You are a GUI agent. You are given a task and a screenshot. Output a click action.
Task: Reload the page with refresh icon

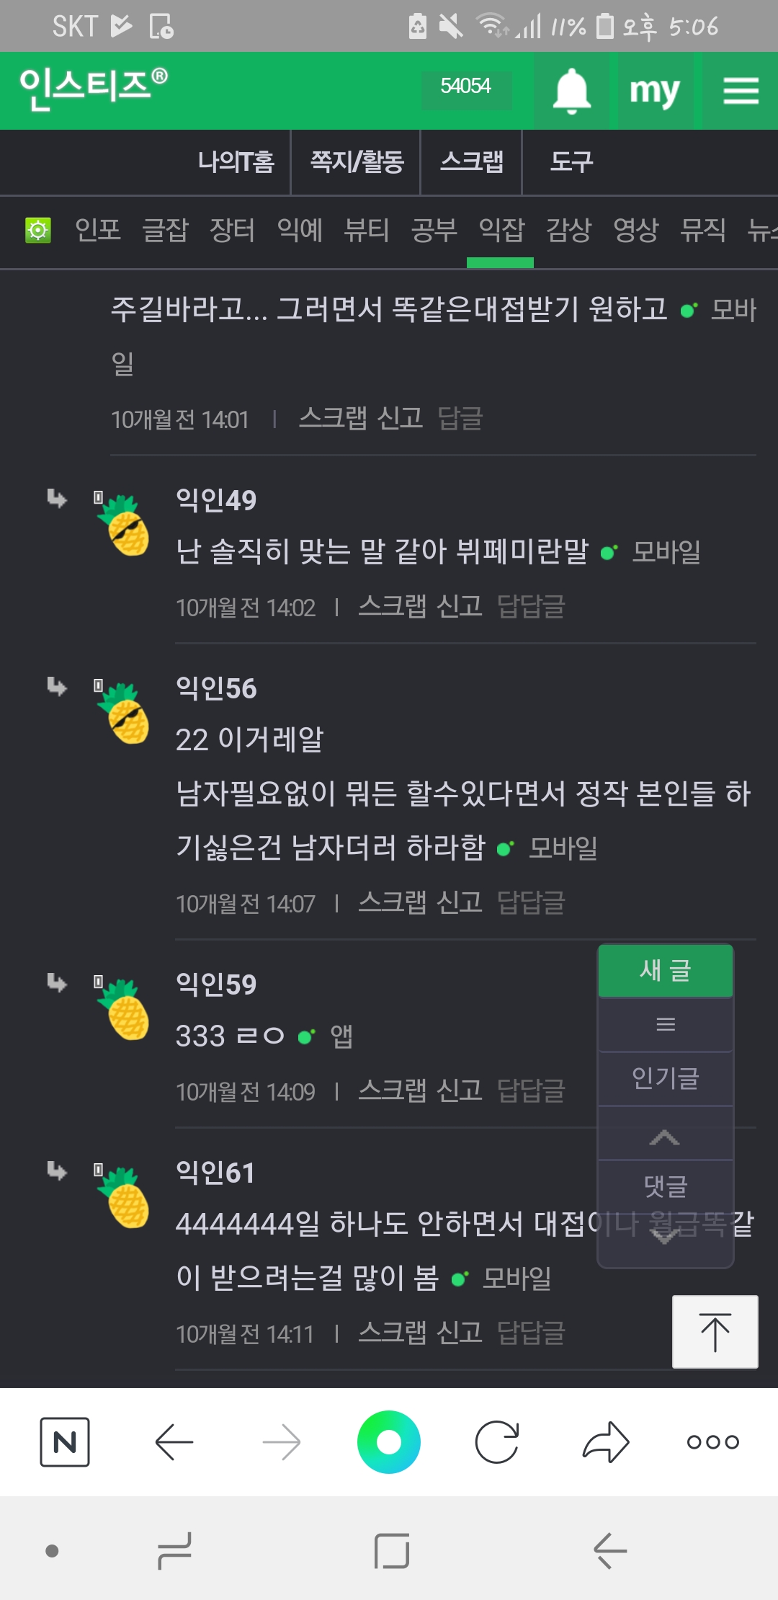coord(497,1441)
